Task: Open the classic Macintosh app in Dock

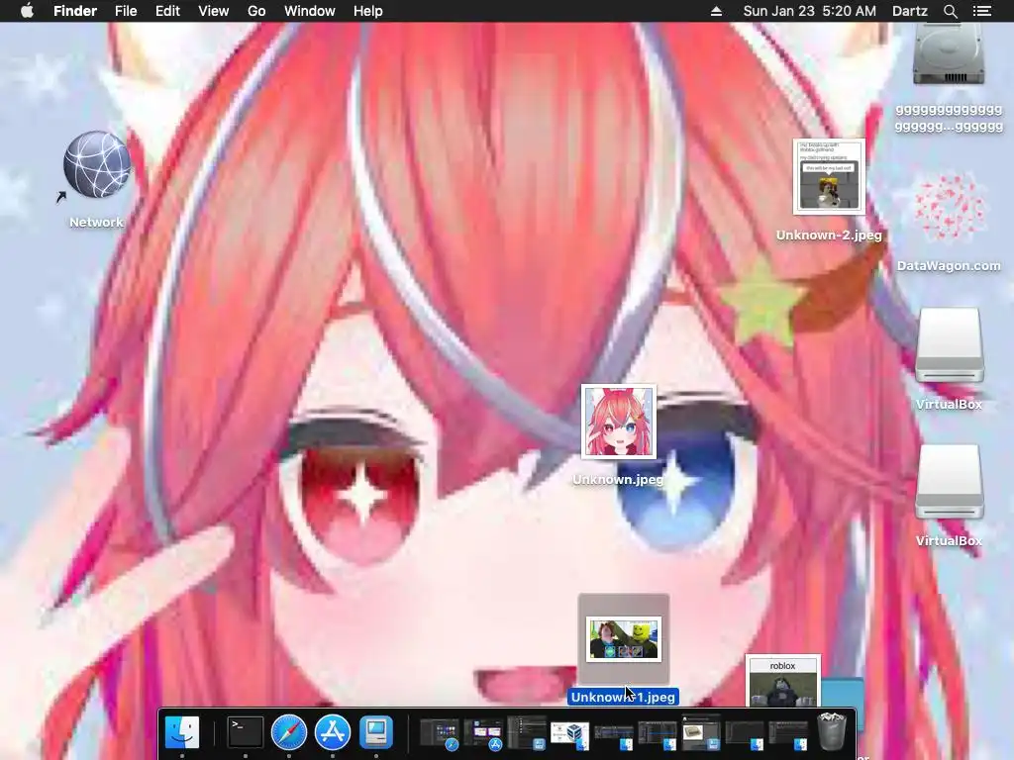Action: coord(375,733)
